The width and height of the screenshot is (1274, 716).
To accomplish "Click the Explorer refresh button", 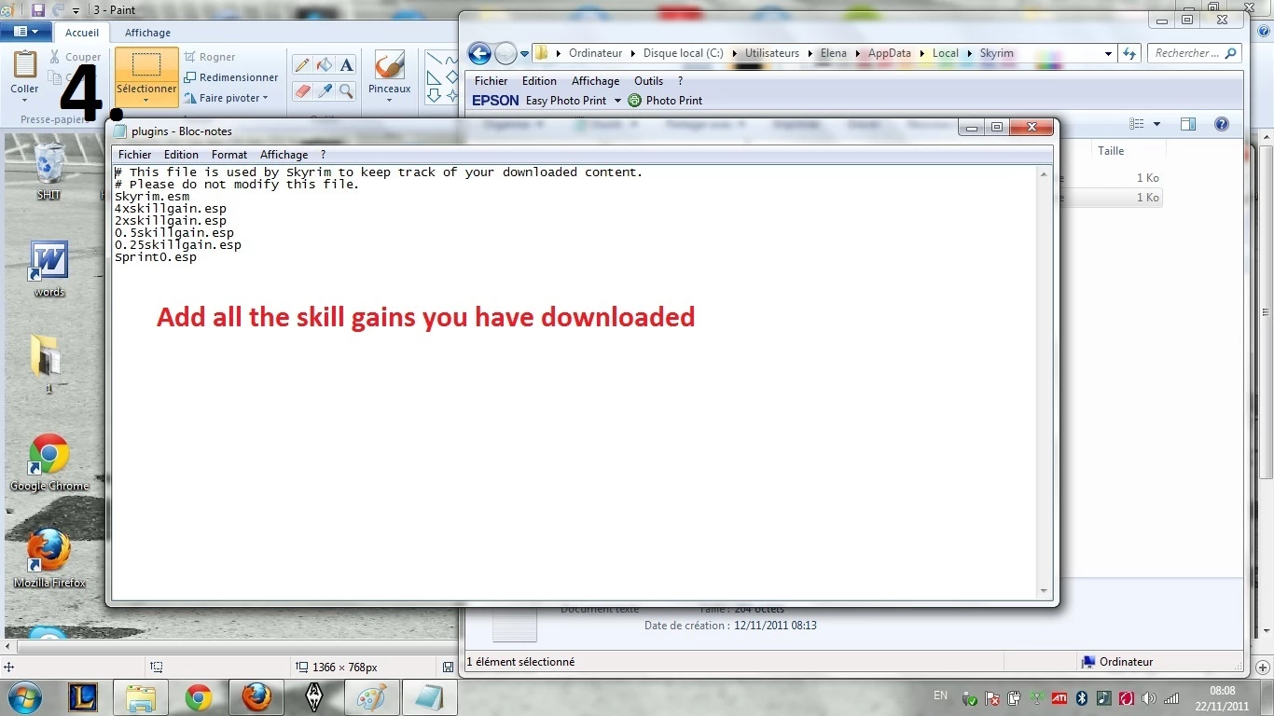I will coord(1129,53).
